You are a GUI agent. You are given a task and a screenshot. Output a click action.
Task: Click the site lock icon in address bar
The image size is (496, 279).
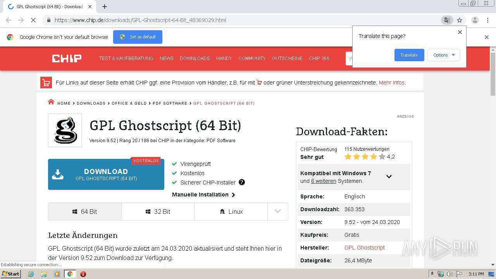pos(48,20)
